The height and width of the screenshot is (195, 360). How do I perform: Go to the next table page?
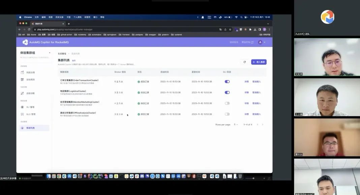(263, 124)
